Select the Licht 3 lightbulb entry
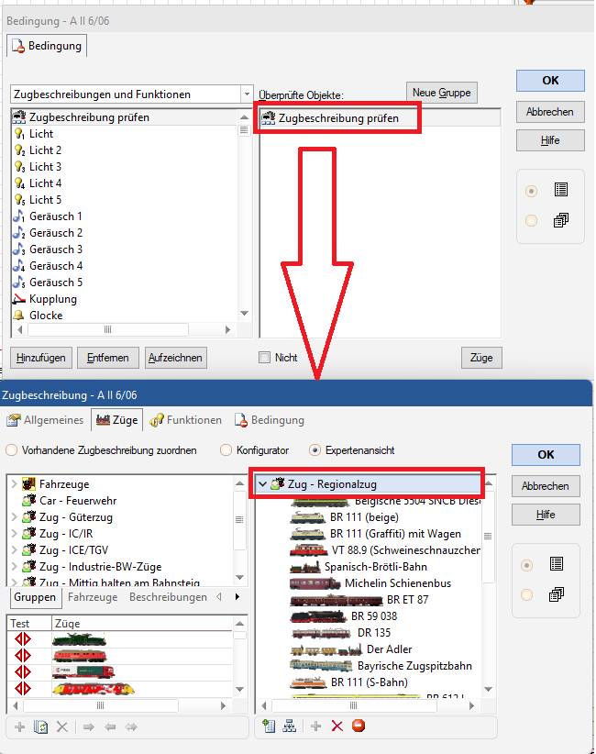Screen dimensions: 596x754 [x=45, y=167]
